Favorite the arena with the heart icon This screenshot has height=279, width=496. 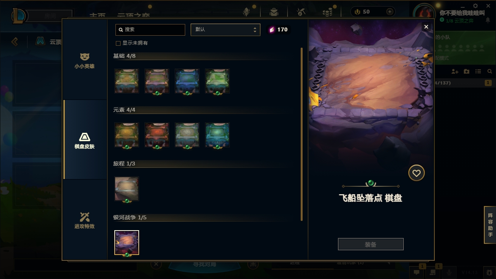tap(417, 173)
